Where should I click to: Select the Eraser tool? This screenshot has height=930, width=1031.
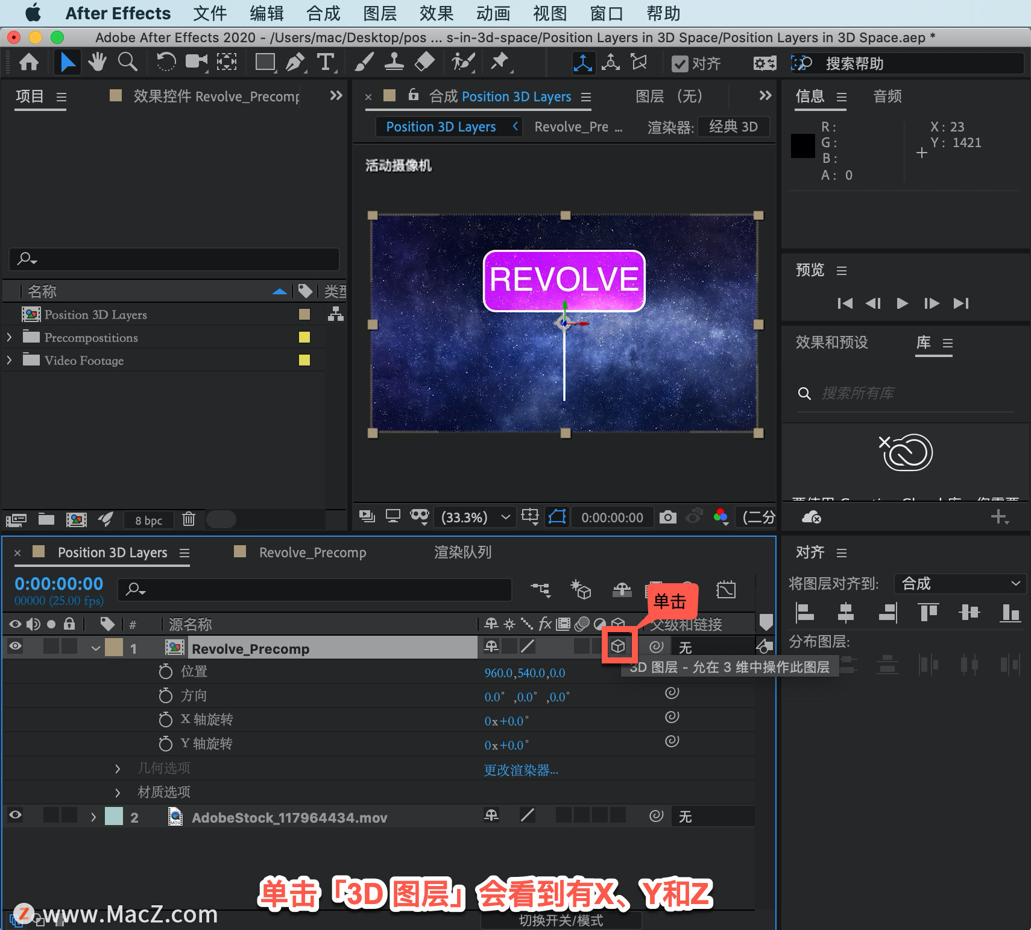(424, 62)
